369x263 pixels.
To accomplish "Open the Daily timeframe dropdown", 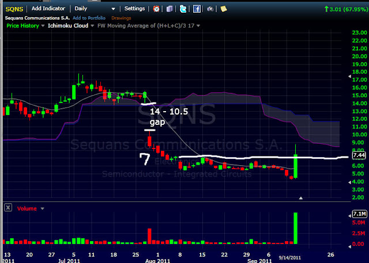I will coord(95,9).
